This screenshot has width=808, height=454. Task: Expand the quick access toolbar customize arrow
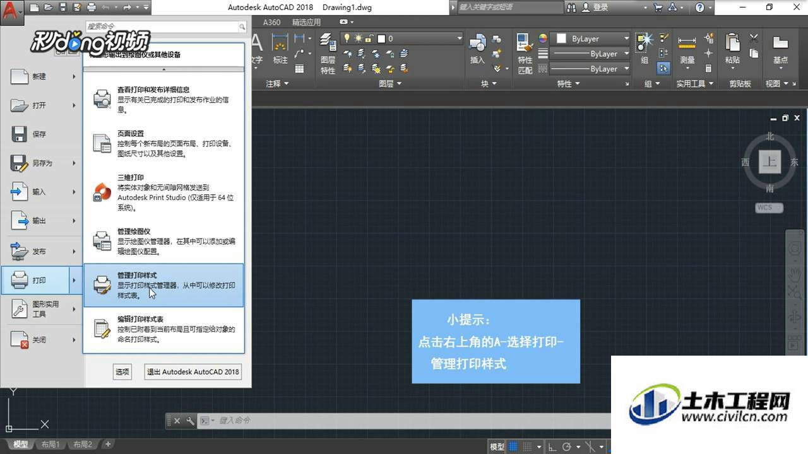point(146,8)
